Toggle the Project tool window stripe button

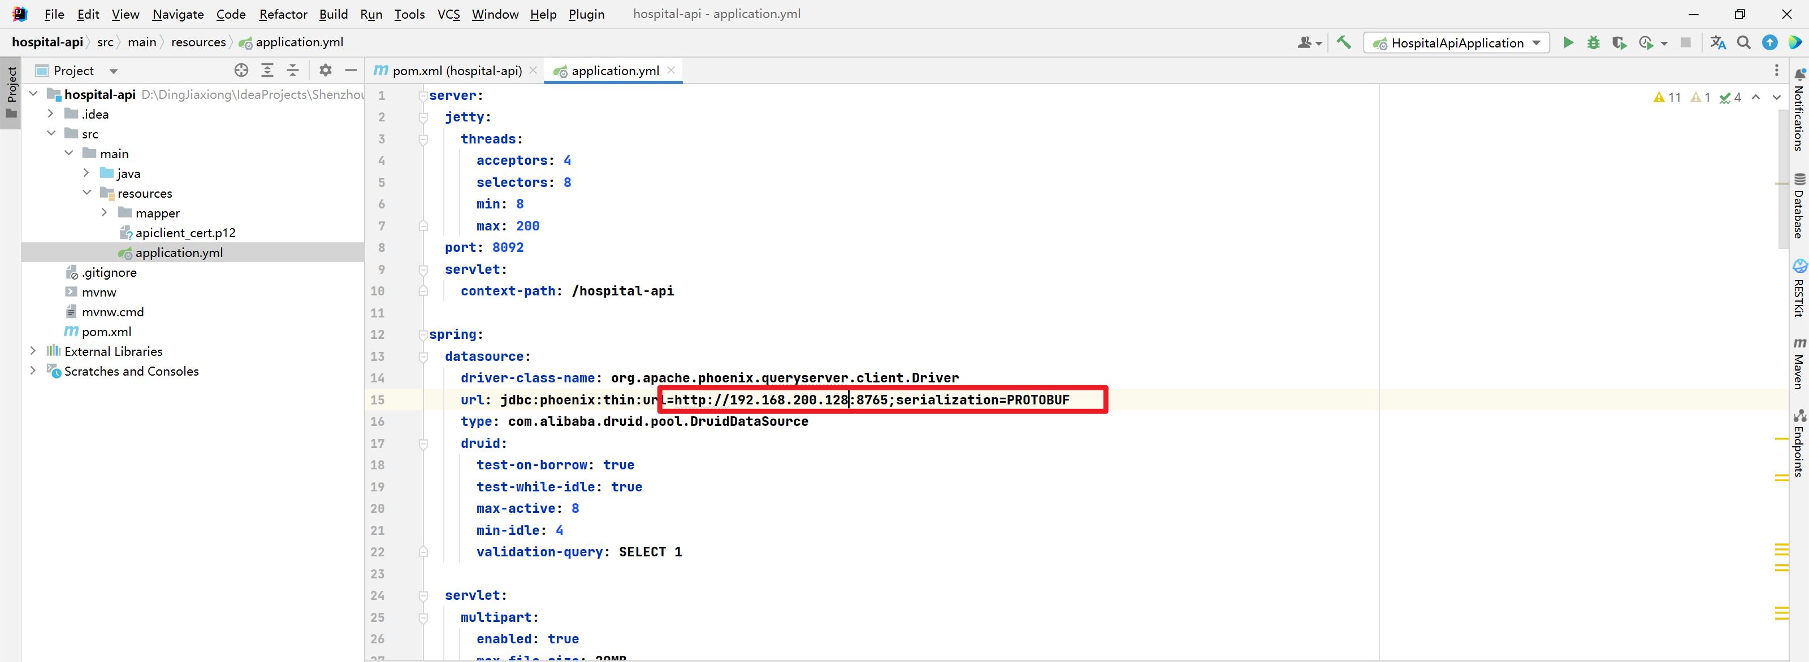[11, 93]
